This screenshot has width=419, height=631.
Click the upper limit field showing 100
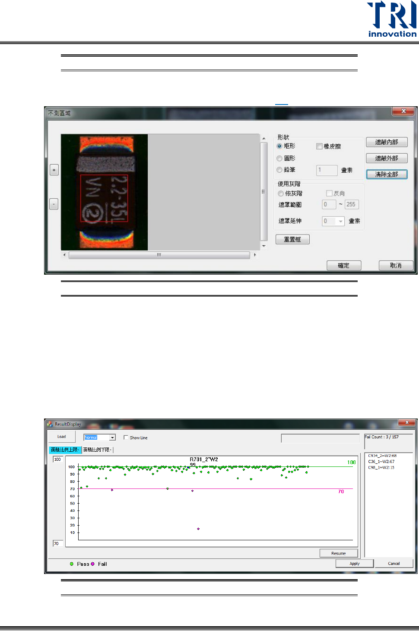58,460
